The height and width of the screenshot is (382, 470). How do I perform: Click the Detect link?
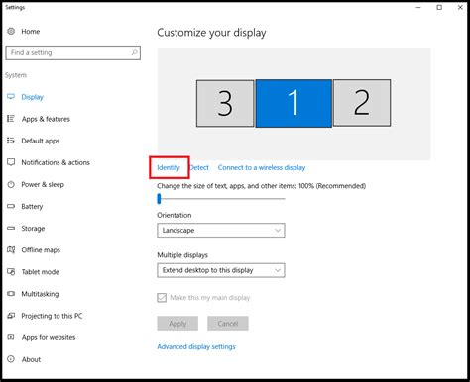click(x=199, y=167)
